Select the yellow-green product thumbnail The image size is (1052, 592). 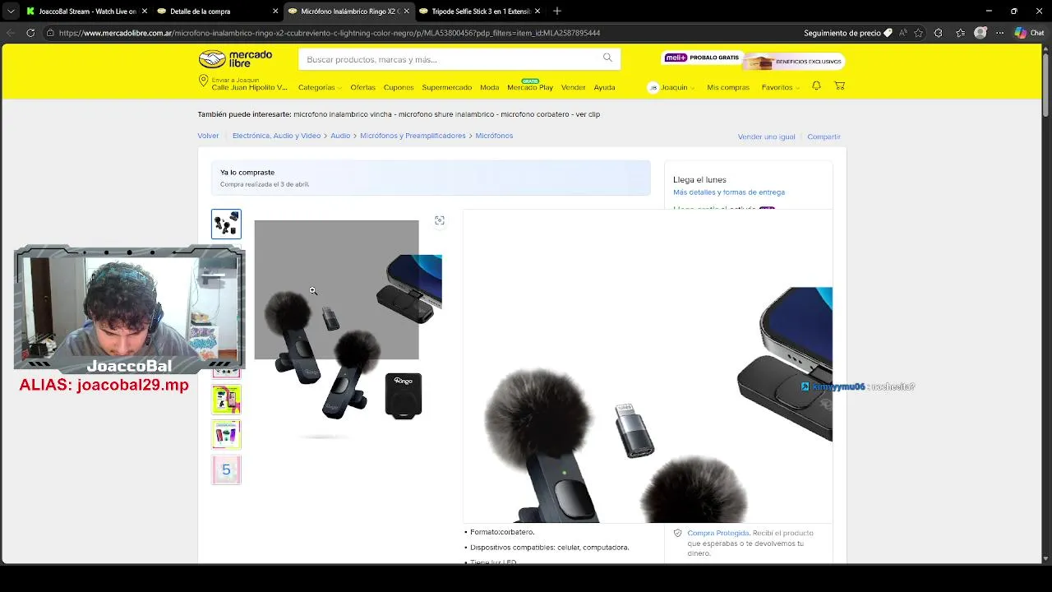(x=226, y=399)
